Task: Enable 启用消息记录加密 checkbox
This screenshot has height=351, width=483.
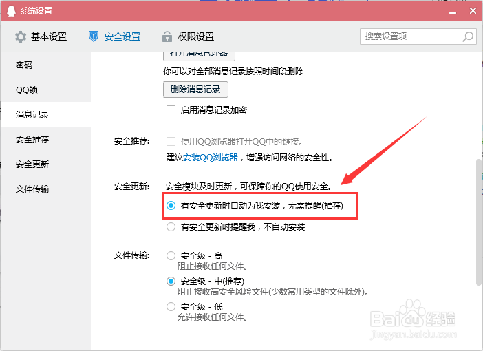Action: tap(171, 109)
